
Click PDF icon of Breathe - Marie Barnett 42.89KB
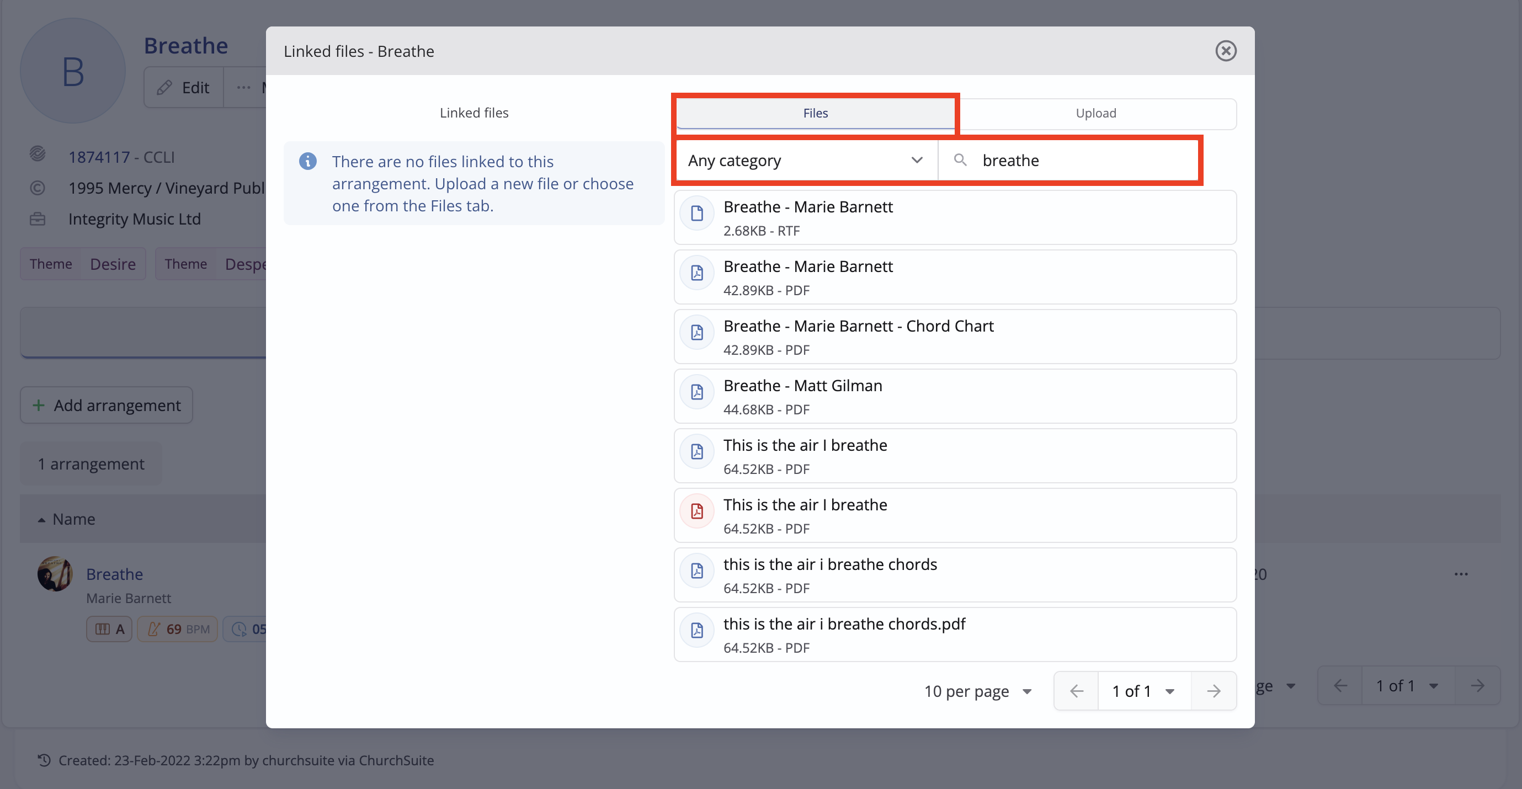(697, 273)
